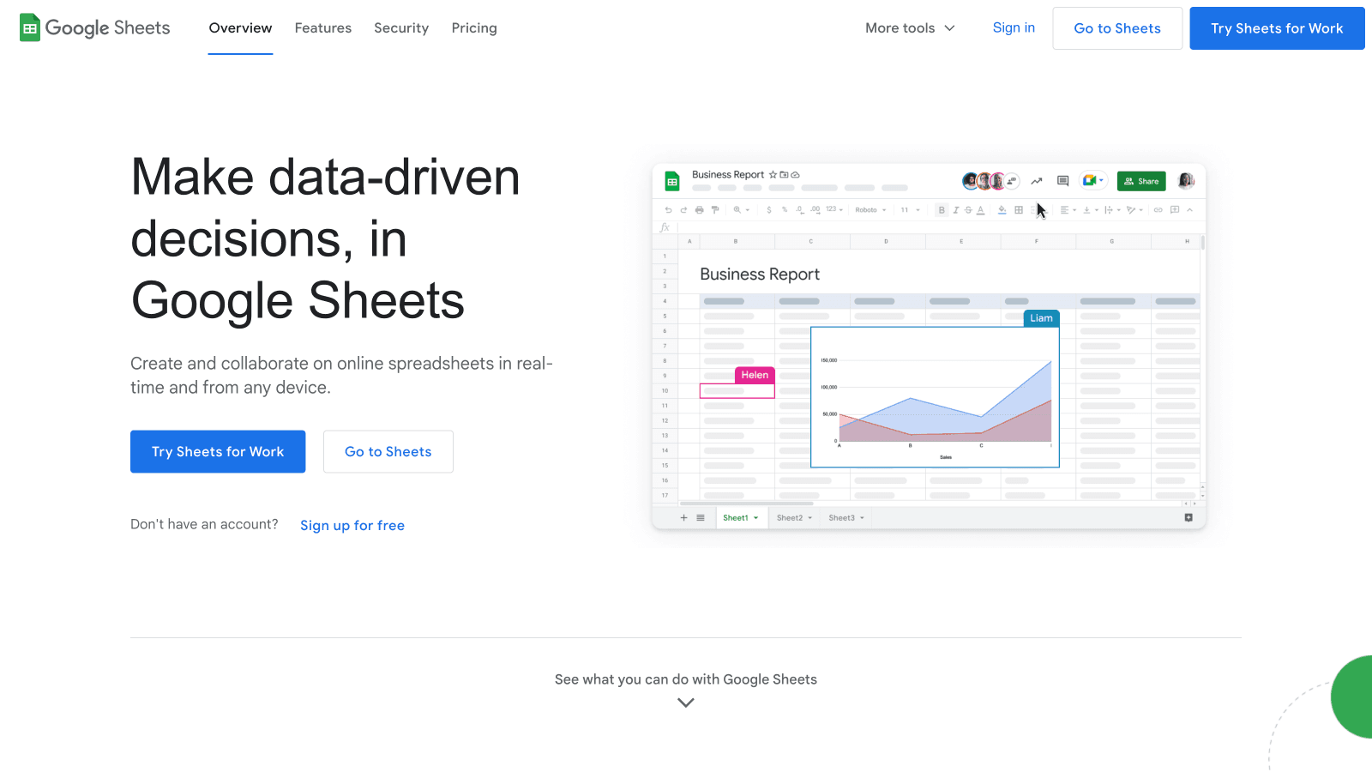This screenshot has height=772, width=1372.
Task: Click Go to Sheets in the header
Action: (1117, 28)
